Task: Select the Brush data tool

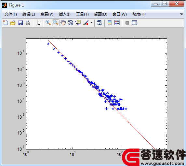Action: (86, 23)
